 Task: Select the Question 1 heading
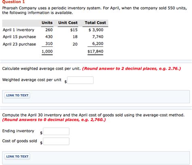[x=13, y=2]
